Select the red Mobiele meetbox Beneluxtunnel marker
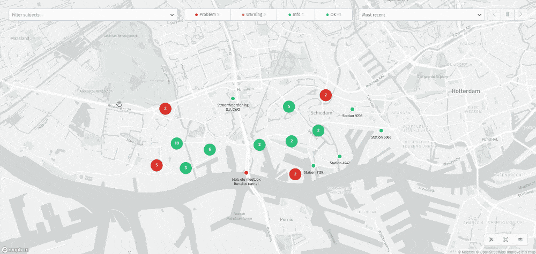The image size is (536, 254). (247, 172)
